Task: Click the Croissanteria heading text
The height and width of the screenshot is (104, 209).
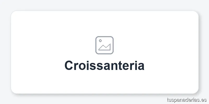Action: pyautogui.click(x=104, y=65)
